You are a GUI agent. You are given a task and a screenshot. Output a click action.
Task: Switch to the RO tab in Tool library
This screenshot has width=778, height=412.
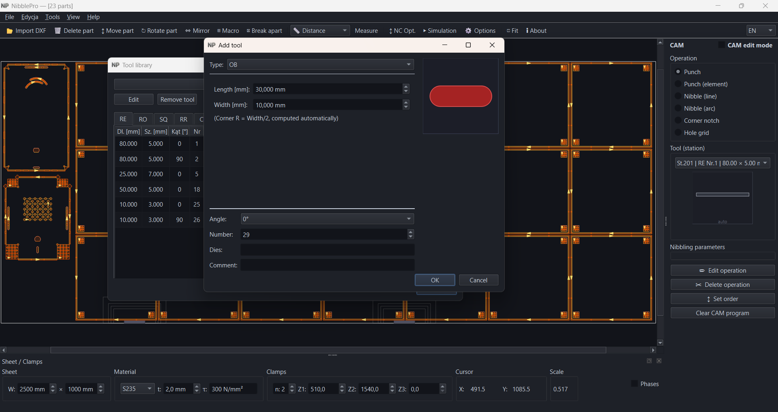click(x=143, y=119)
